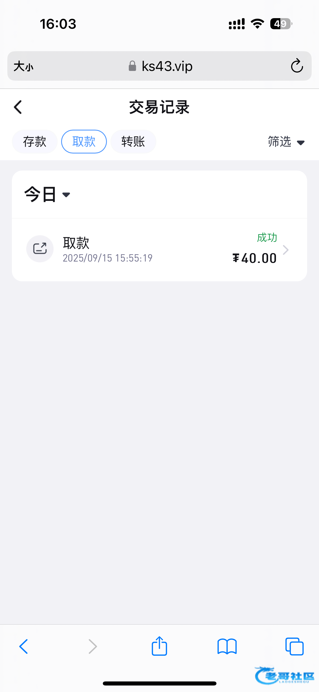The width and height of the screenshot is (319, 692).
Task: Reload the ks43.vip page
Action: coord(297,66)
